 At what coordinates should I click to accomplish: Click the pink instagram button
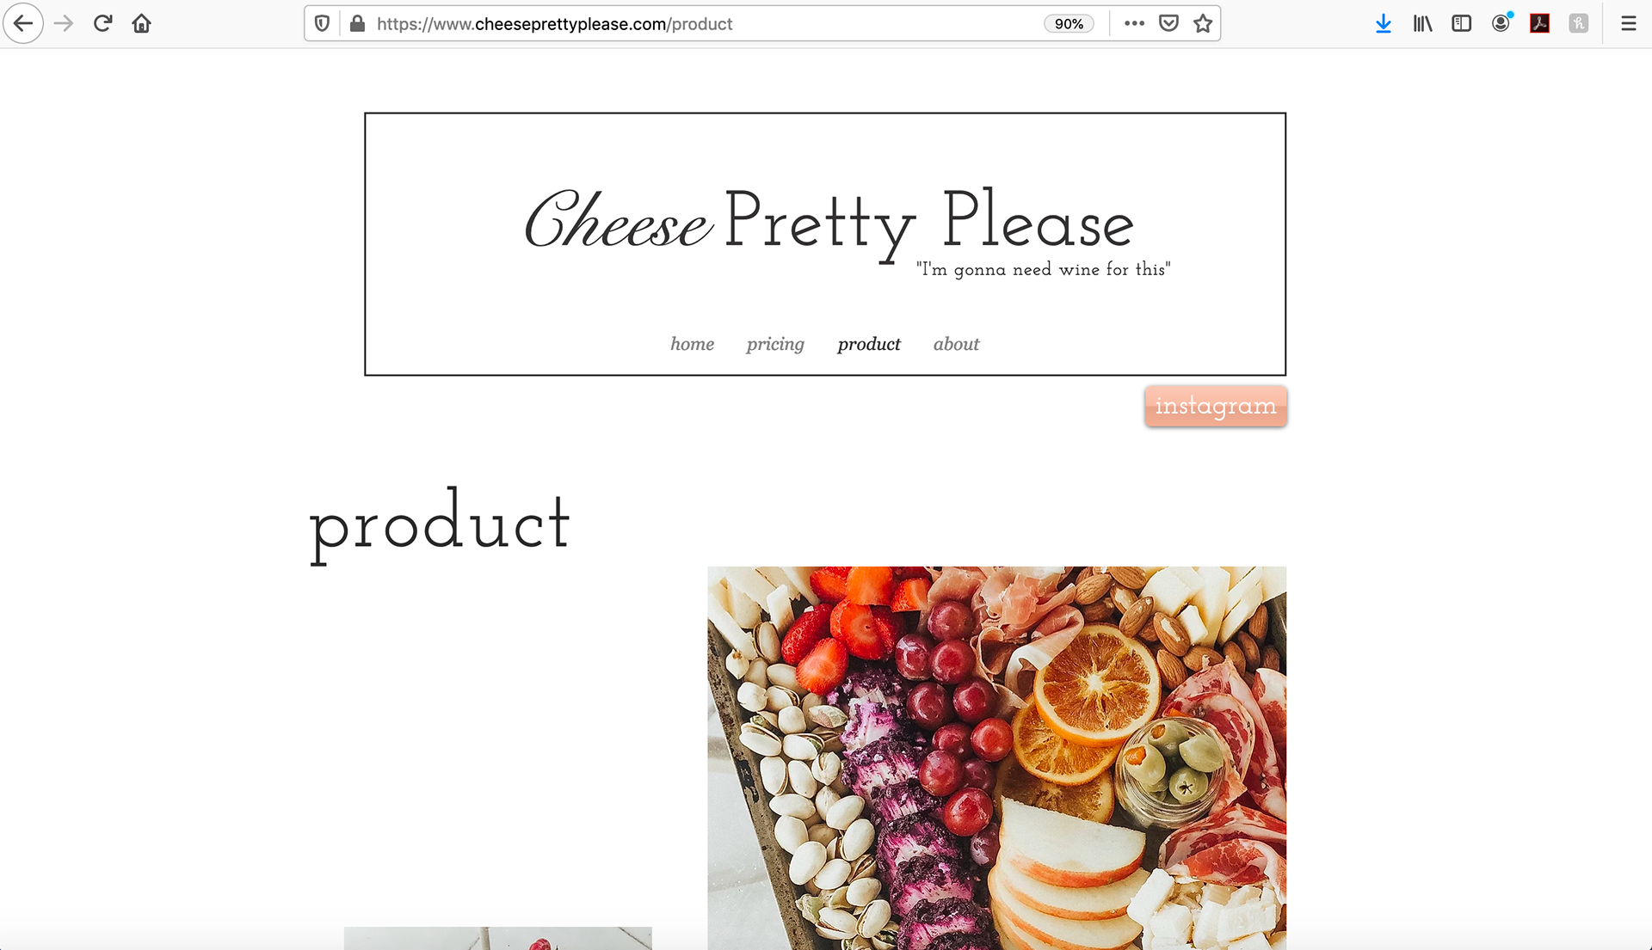1216,406
